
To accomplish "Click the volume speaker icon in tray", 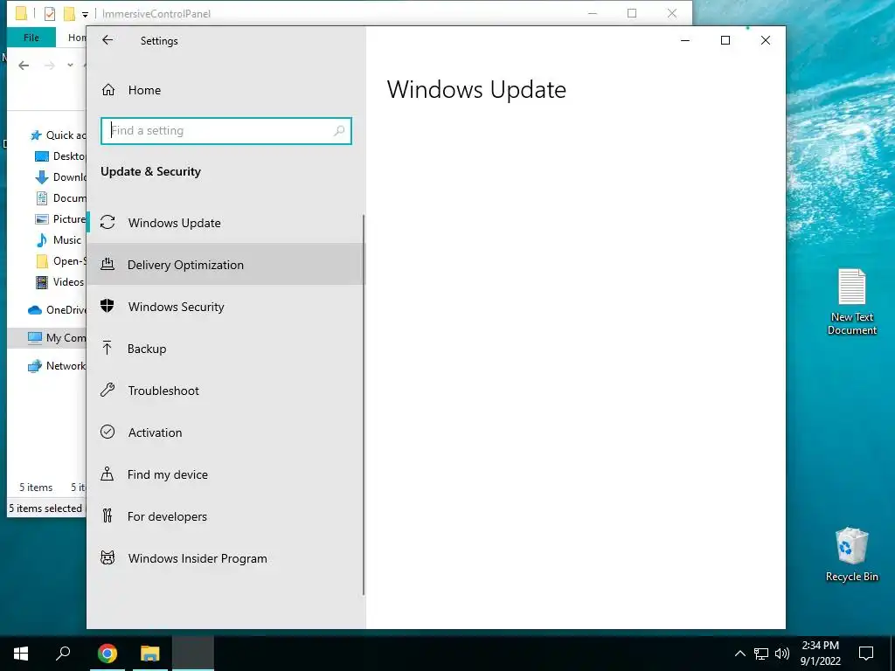I will (x=782, y=654).
